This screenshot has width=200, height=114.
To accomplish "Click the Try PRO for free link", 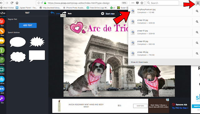I will 180,108.
